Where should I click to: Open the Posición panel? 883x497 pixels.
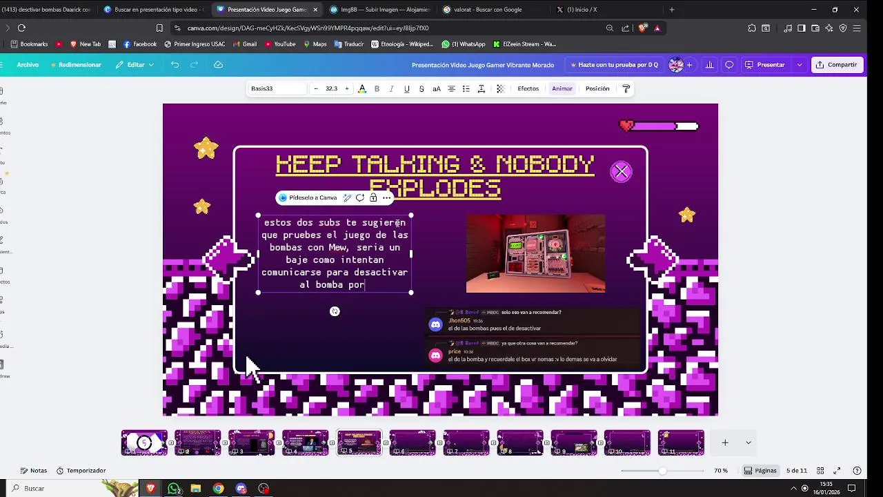coord(597,88)
